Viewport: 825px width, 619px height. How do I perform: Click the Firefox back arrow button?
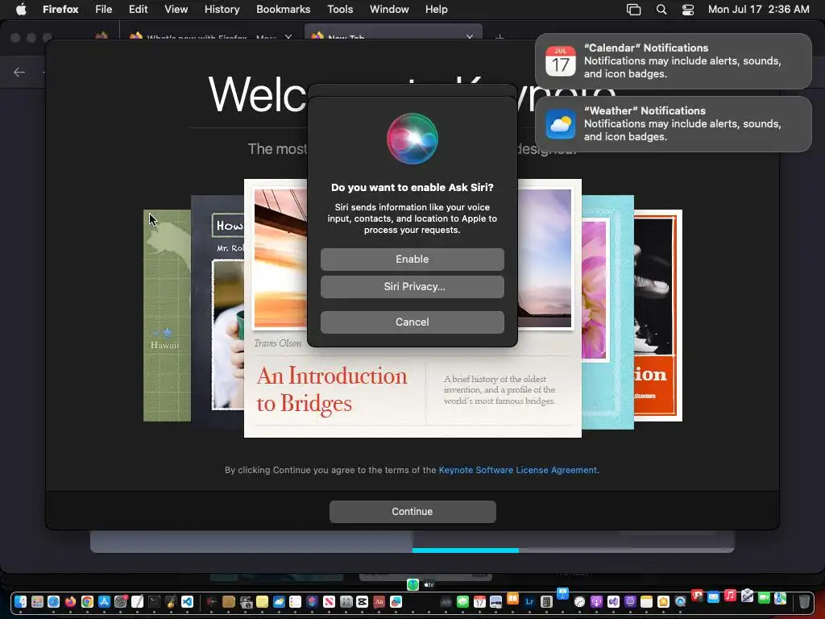pyautogui.click(x=19, y=72)
